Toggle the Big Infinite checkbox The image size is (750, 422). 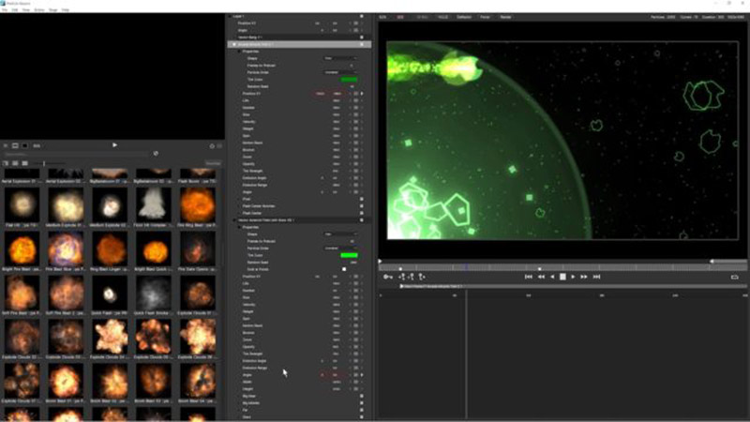(x=361, y=403)
